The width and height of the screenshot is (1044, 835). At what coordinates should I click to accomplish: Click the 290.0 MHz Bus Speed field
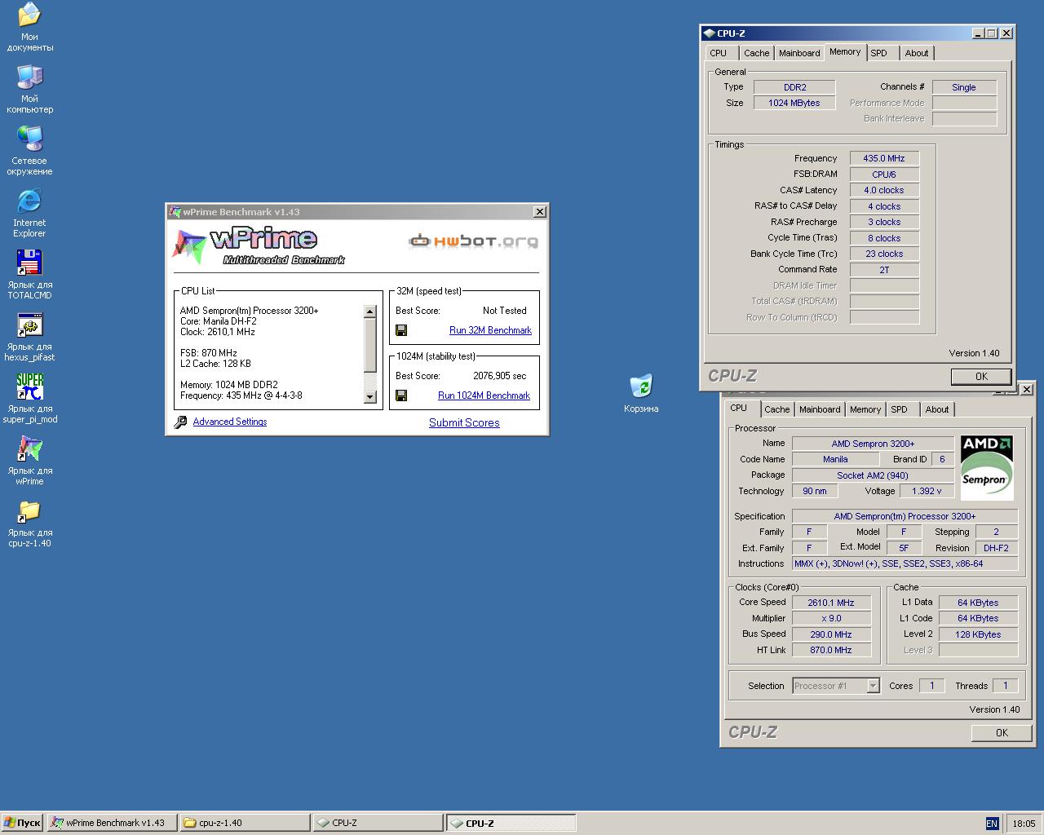point(831,634)
